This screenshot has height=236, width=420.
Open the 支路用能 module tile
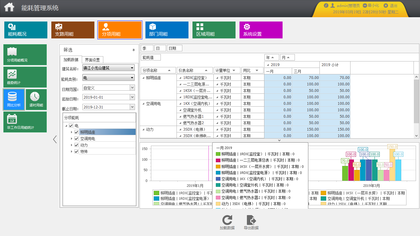73,30
